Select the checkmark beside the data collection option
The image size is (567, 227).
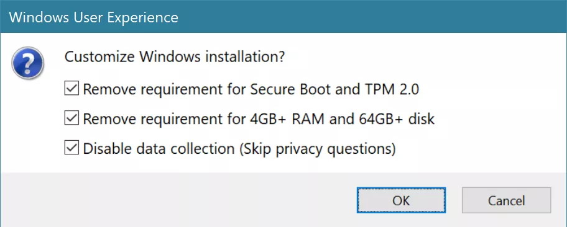coord(71,148)
